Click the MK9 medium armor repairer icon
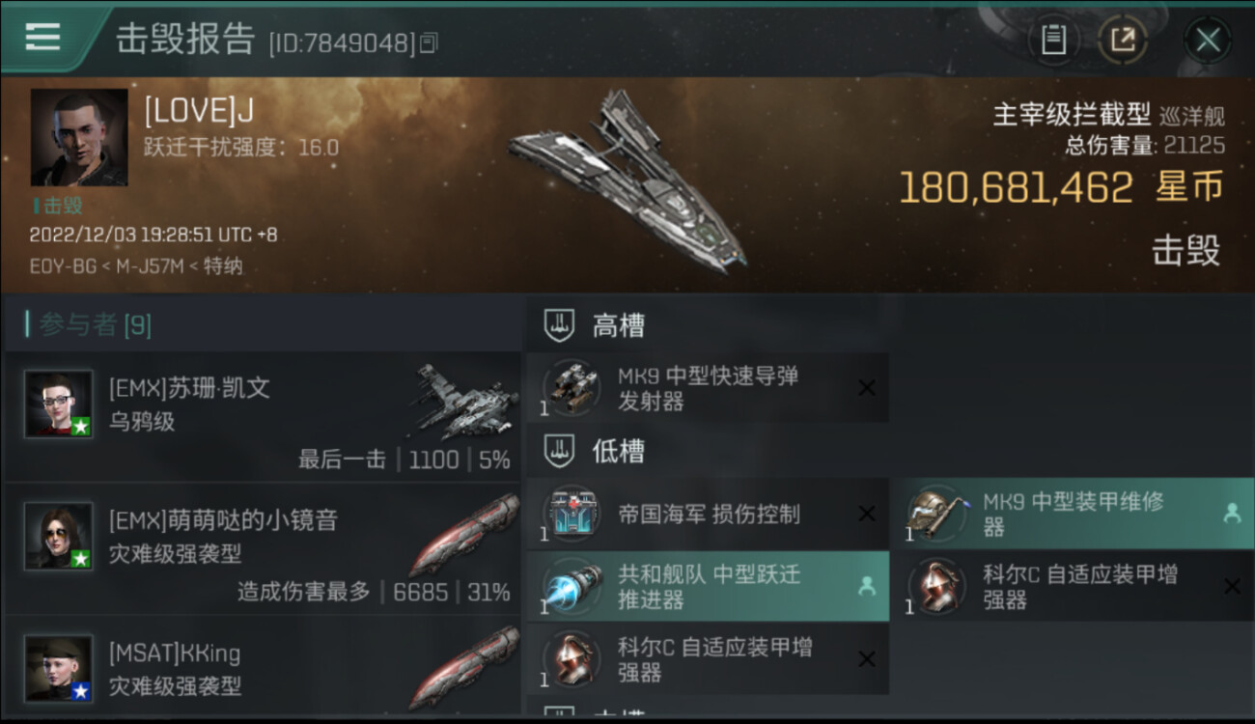1255x724 pixels. coord(936,514)
